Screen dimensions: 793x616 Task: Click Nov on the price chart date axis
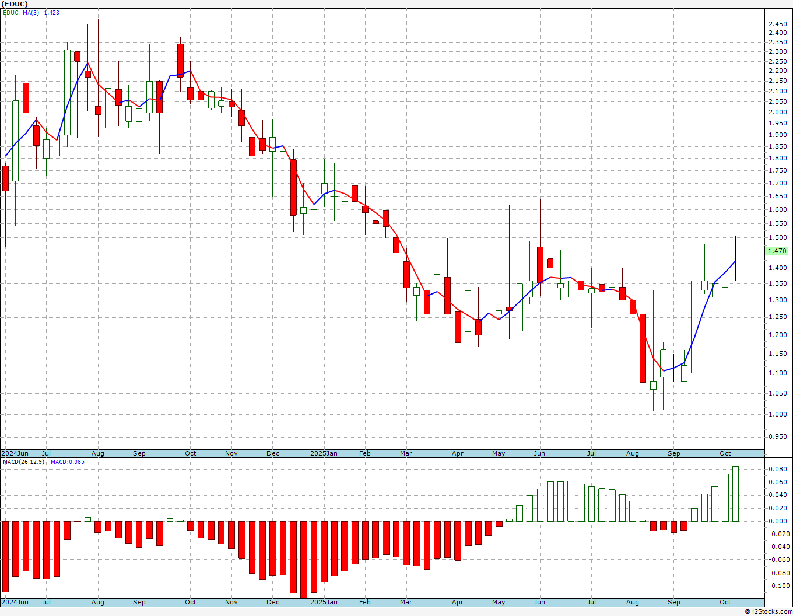[231, 453]
